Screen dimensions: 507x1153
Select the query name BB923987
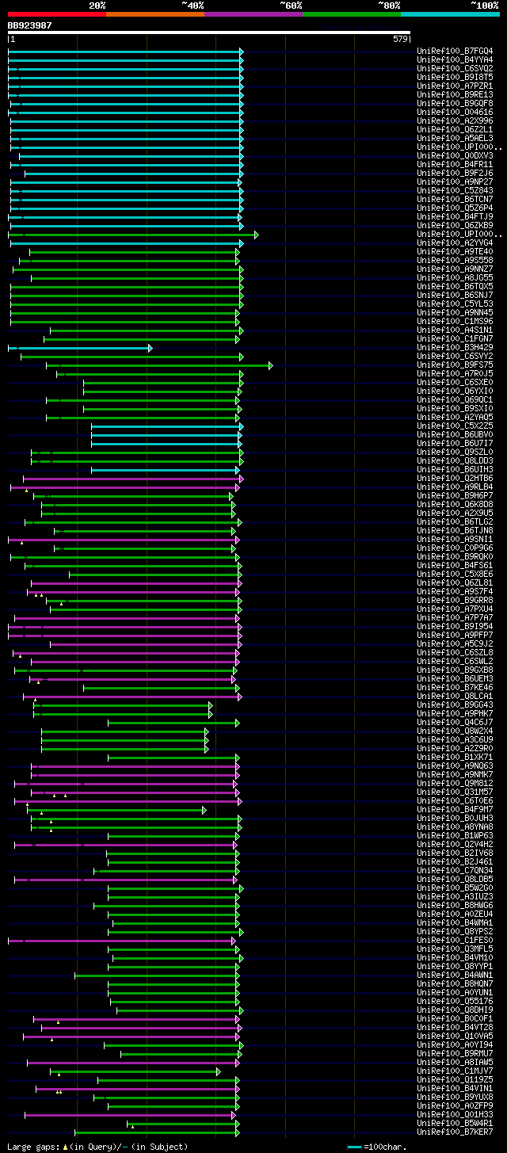tap(30, 25)
